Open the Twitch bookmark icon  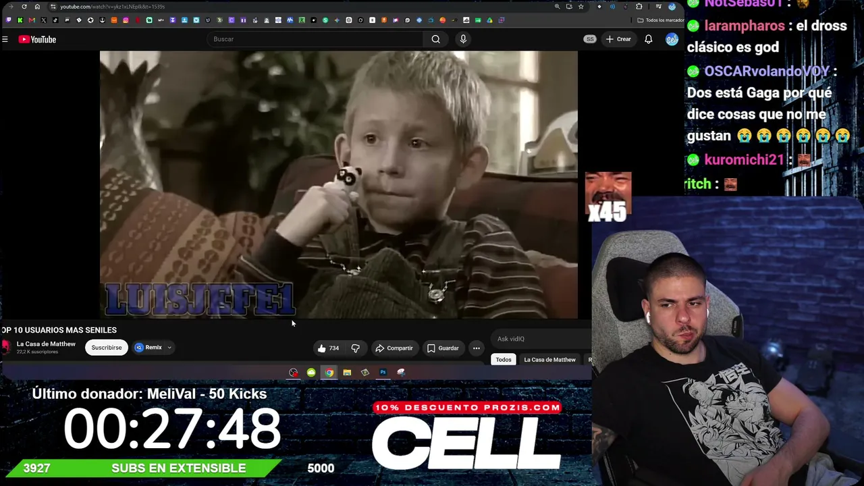[8, 20]
